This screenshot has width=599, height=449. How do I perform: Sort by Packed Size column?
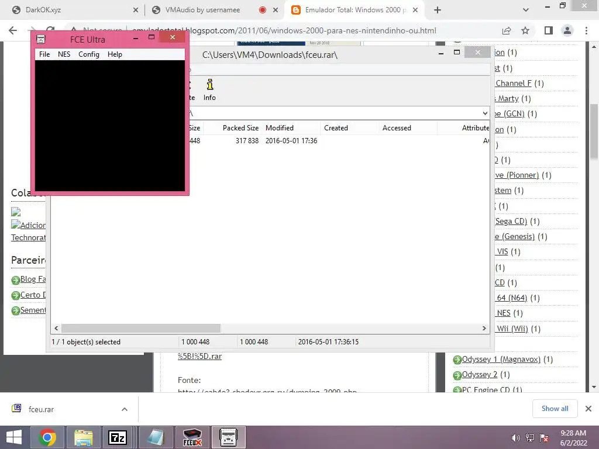click(240, 128)
